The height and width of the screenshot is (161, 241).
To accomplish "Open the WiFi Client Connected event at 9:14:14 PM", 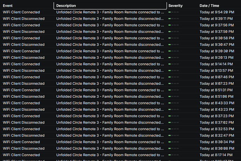I will tap(21, 64).
